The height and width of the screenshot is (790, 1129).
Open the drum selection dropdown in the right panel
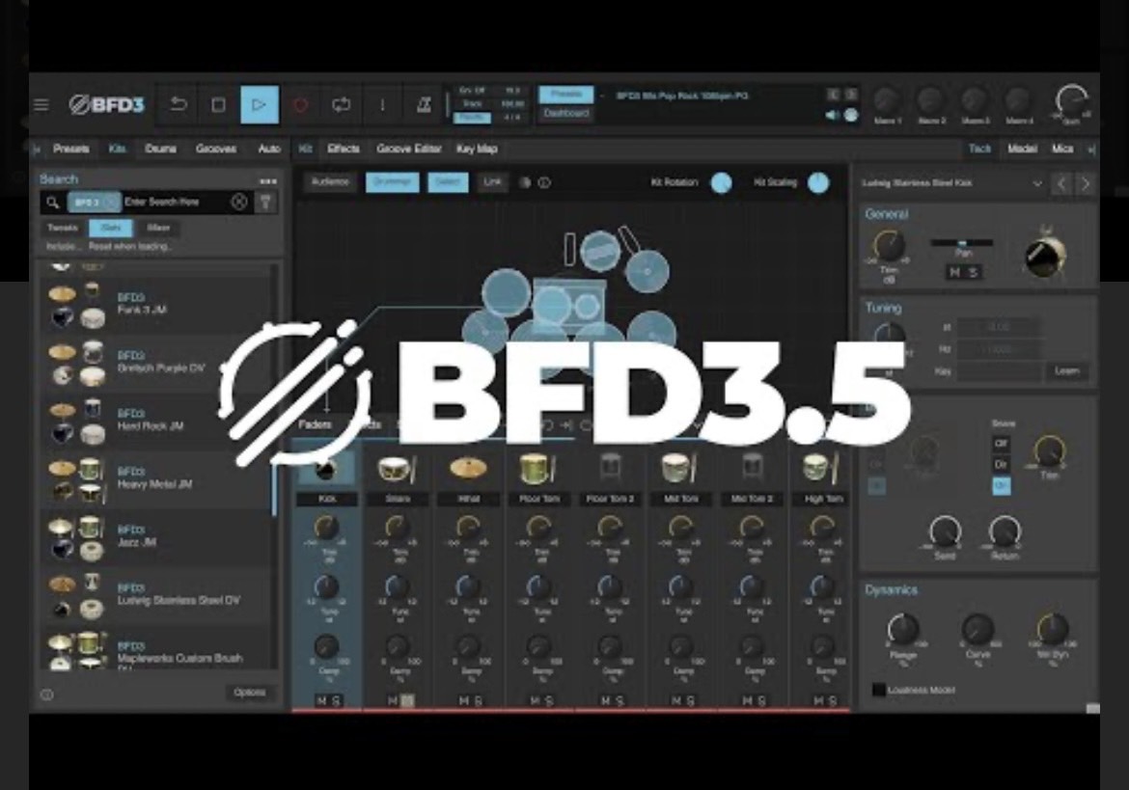point(1037,184)
